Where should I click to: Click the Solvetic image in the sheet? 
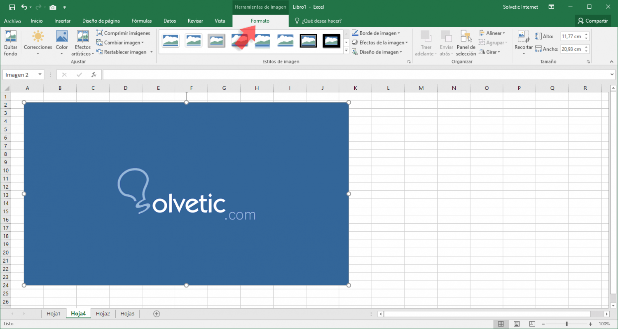186,194
